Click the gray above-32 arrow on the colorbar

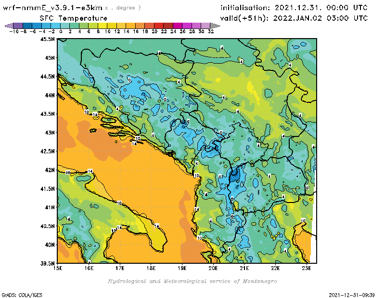[215, 26]
